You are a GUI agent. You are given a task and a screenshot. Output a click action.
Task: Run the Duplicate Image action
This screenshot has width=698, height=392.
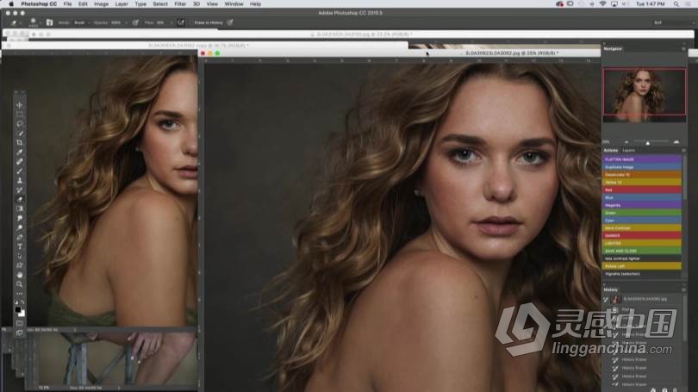(x=642, y=167)
